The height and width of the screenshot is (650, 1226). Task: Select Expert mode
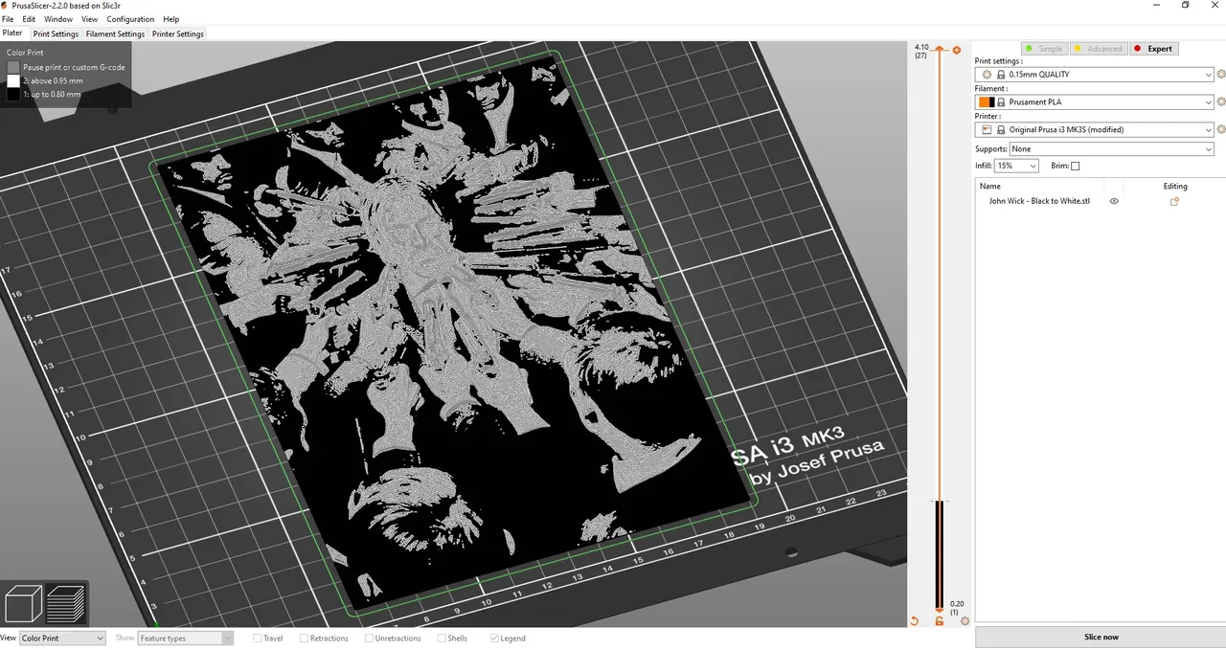pos(1152,49)
